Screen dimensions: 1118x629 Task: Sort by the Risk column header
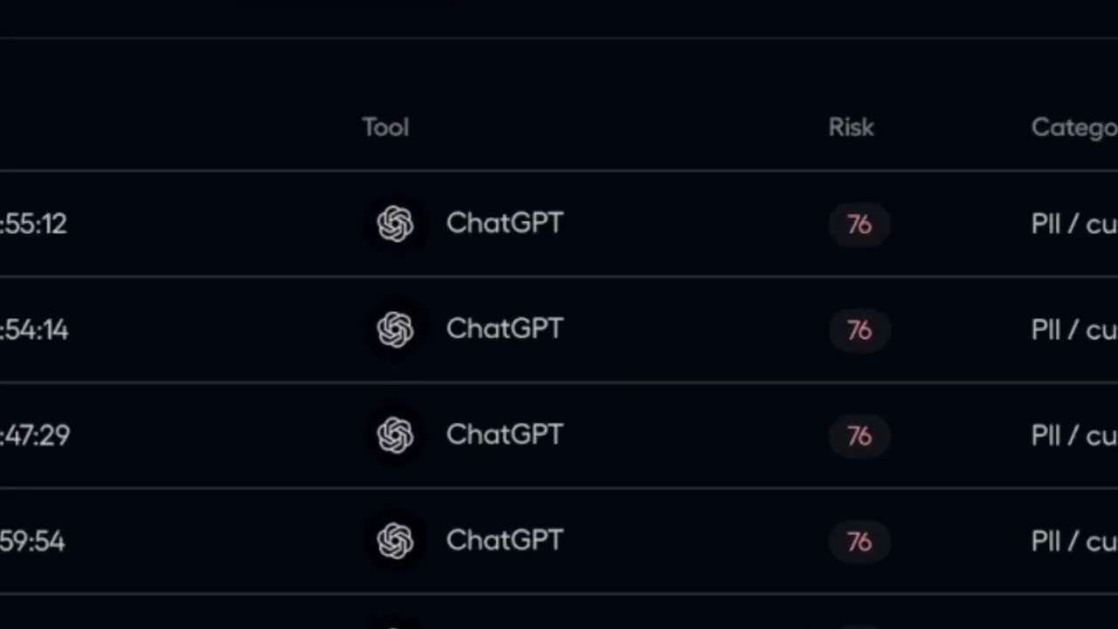tap(851, 128)
